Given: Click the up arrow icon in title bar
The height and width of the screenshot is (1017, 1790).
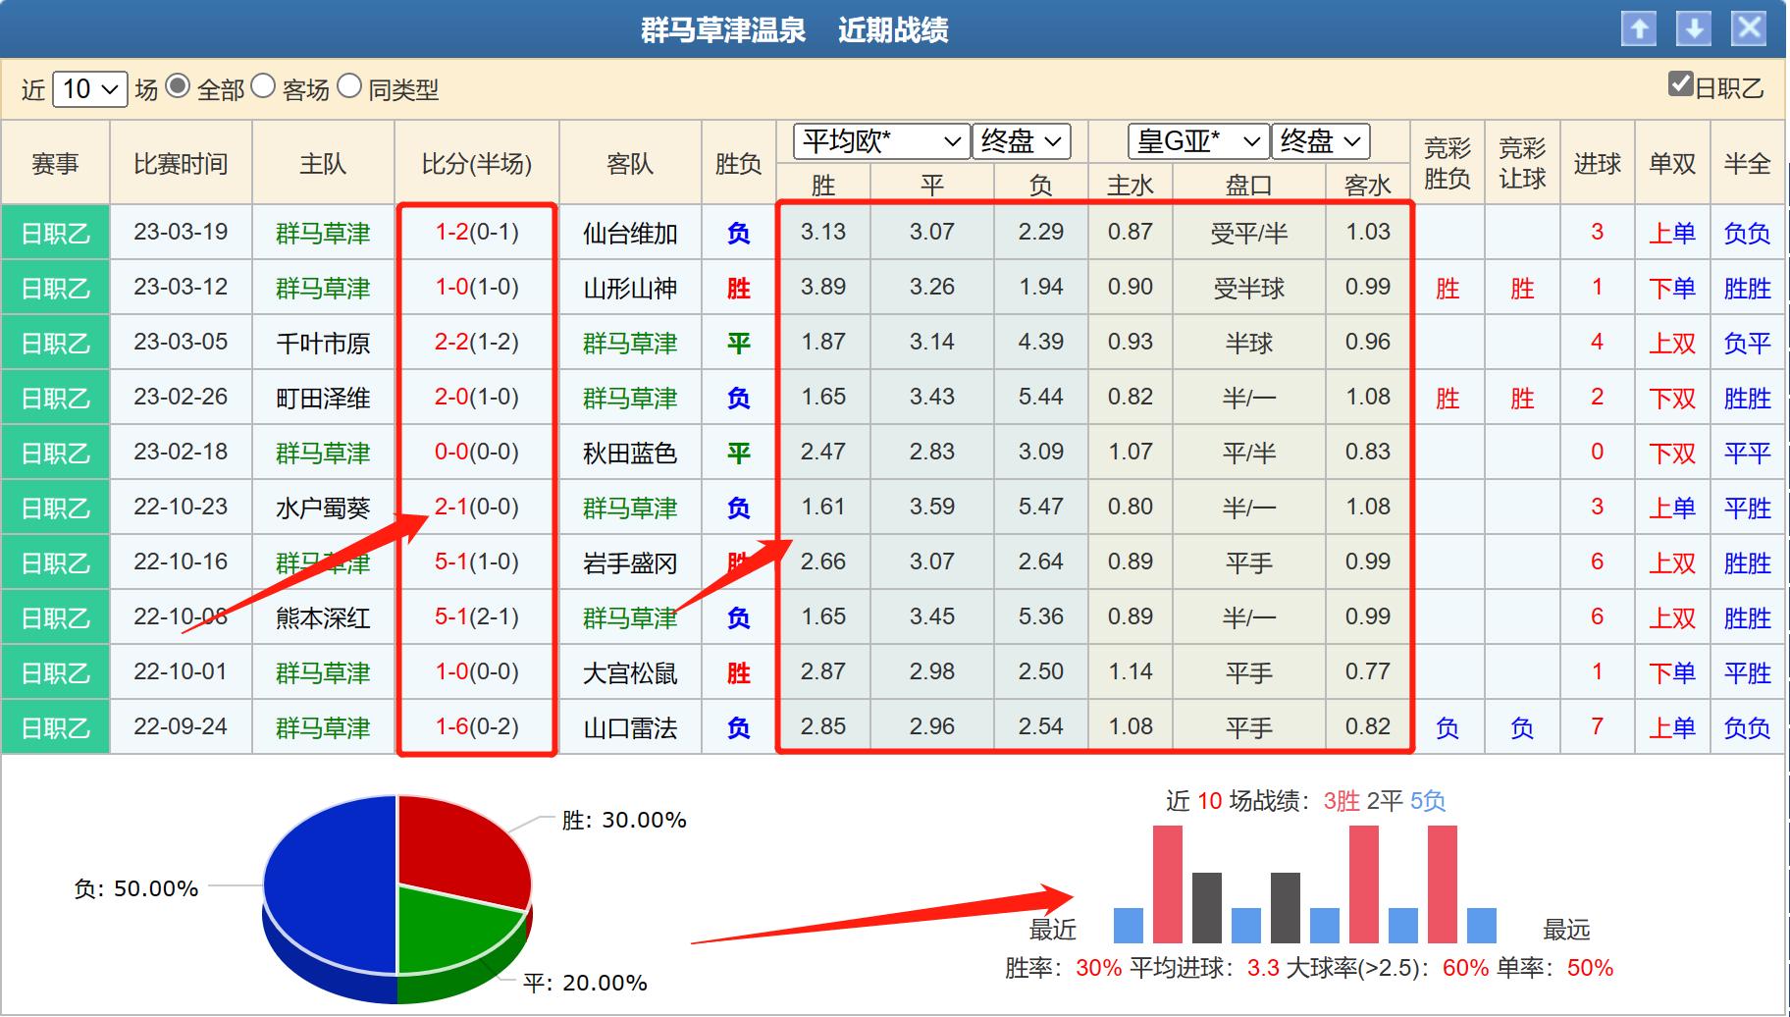Looking at the screenshot, I should pyautogui.click(x=1641, y=29).
